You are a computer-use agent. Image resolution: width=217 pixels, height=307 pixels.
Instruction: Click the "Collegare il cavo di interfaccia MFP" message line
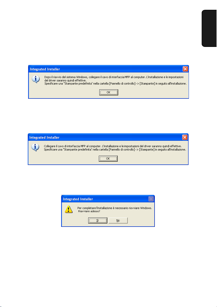pos(113,146)
